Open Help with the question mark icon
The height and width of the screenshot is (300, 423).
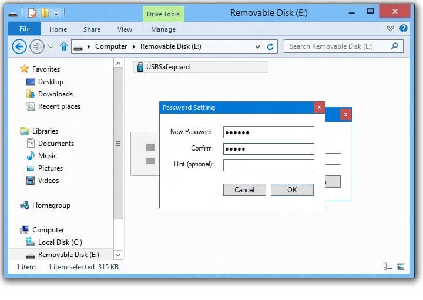click(404, 28)
